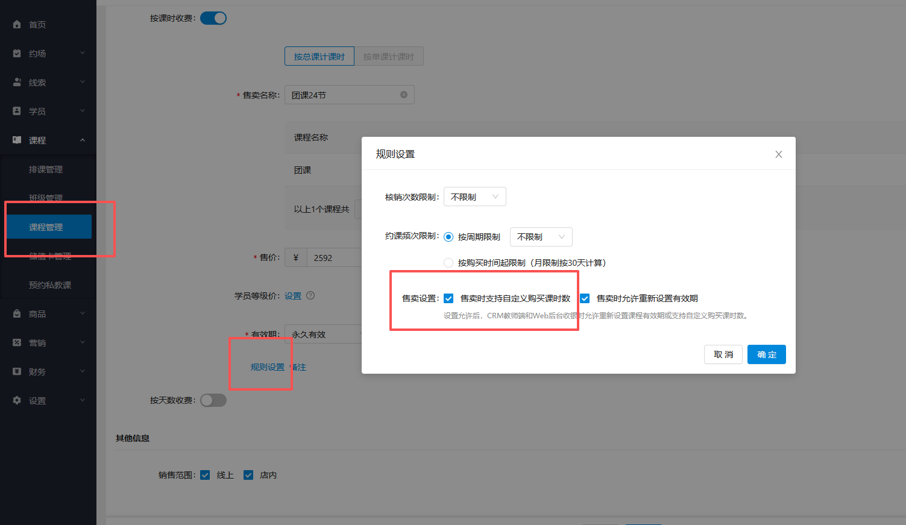Click 取消 to cancel the dialog
The image size is (906, 525).
point(723,354)
